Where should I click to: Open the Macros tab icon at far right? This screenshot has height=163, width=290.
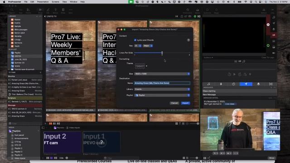tap(271, 84)
